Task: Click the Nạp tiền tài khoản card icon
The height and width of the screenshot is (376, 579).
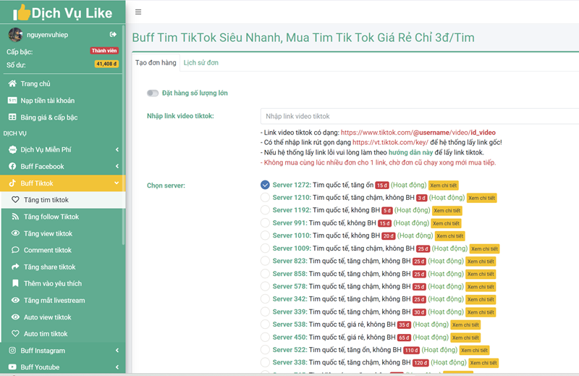Action: (12, 100)
